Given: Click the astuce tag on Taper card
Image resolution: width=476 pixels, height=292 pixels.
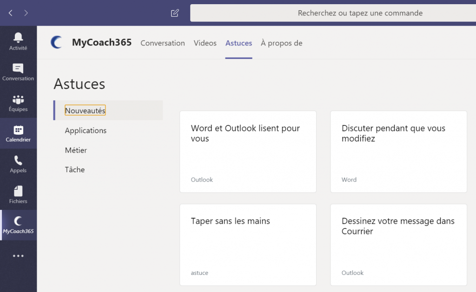Looking at the screenshot, I should [199, 273].
